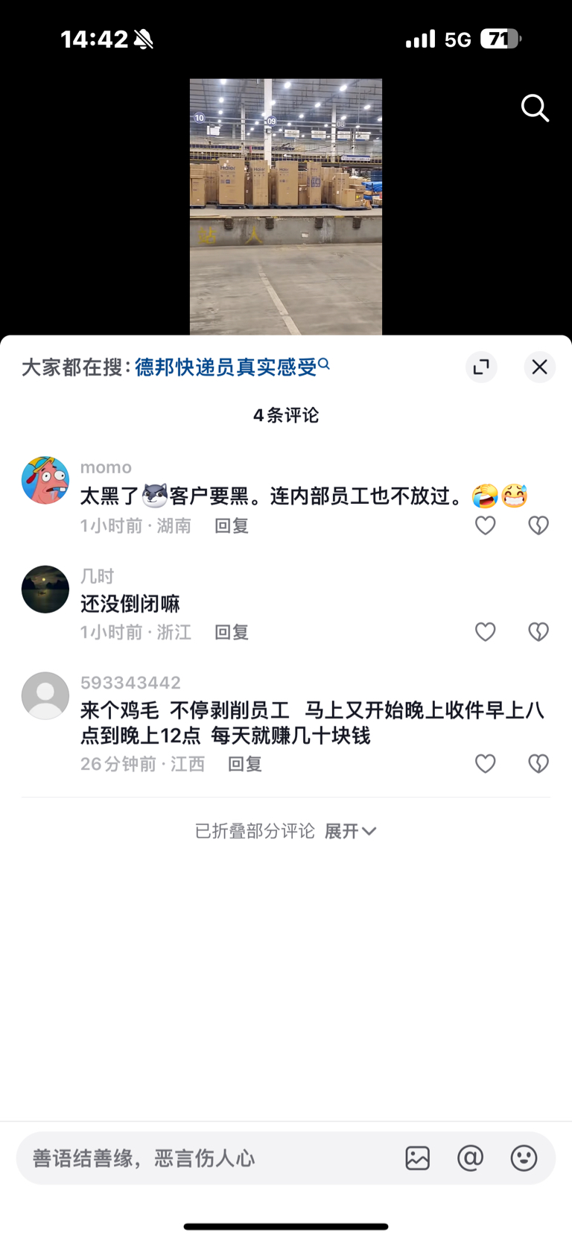
Task: Dislike the comment by 593343442
Action: (538, 763)
